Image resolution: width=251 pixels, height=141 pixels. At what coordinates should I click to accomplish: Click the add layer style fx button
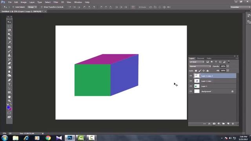[209, 124]
